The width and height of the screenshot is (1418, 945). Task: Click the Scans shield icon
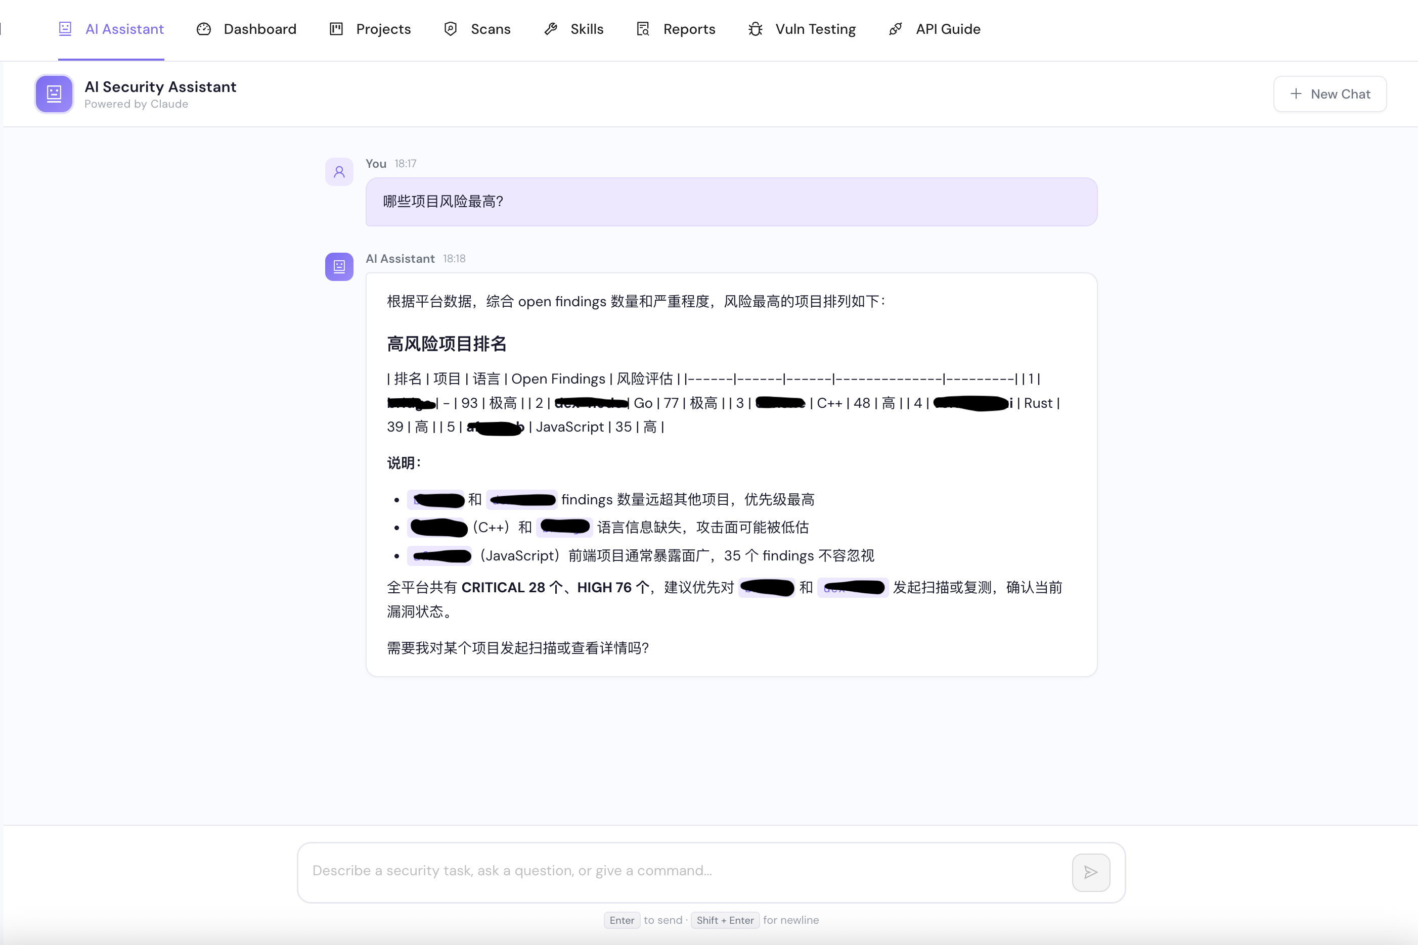[x=451, y=29]
